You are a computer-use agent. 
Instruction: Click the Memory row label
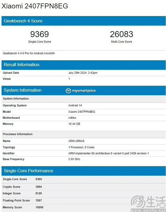(8, 124)
